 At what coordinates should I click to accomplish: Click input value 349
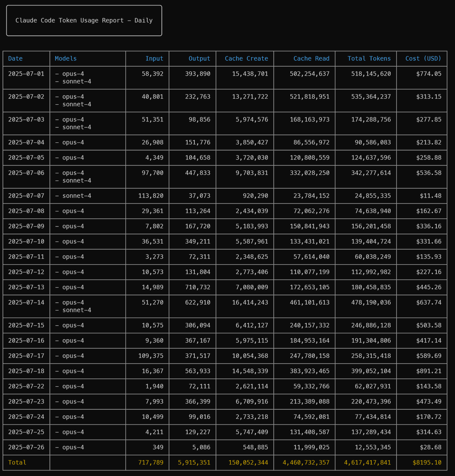pos(158,447)
